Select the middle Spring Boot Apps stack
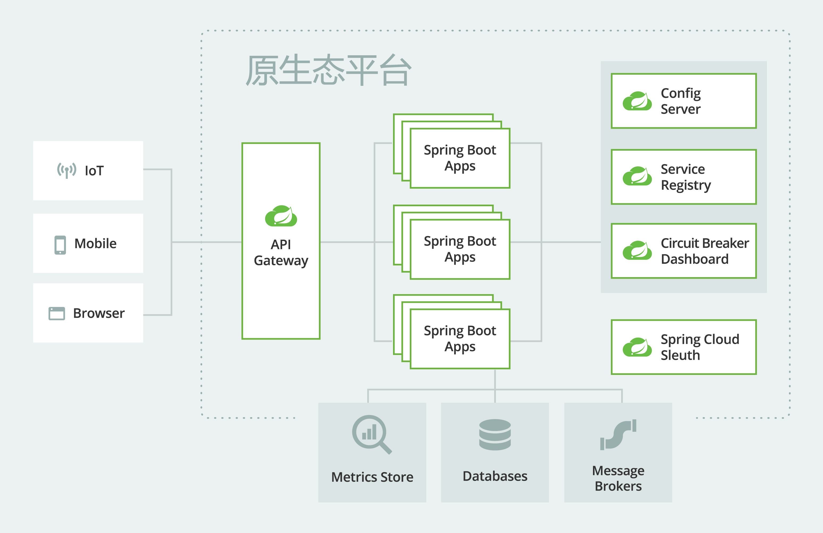 pos(452,242)
